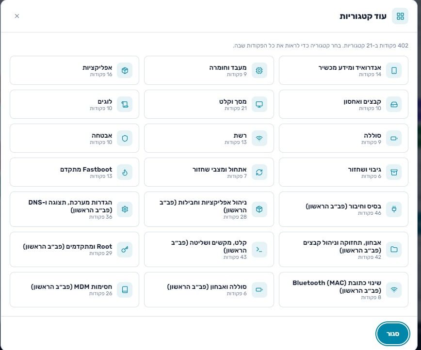This screenshot has height=350, width=421.
Task: Click the flame icon for Fastboot מתקדם
Action: (125, 172)
